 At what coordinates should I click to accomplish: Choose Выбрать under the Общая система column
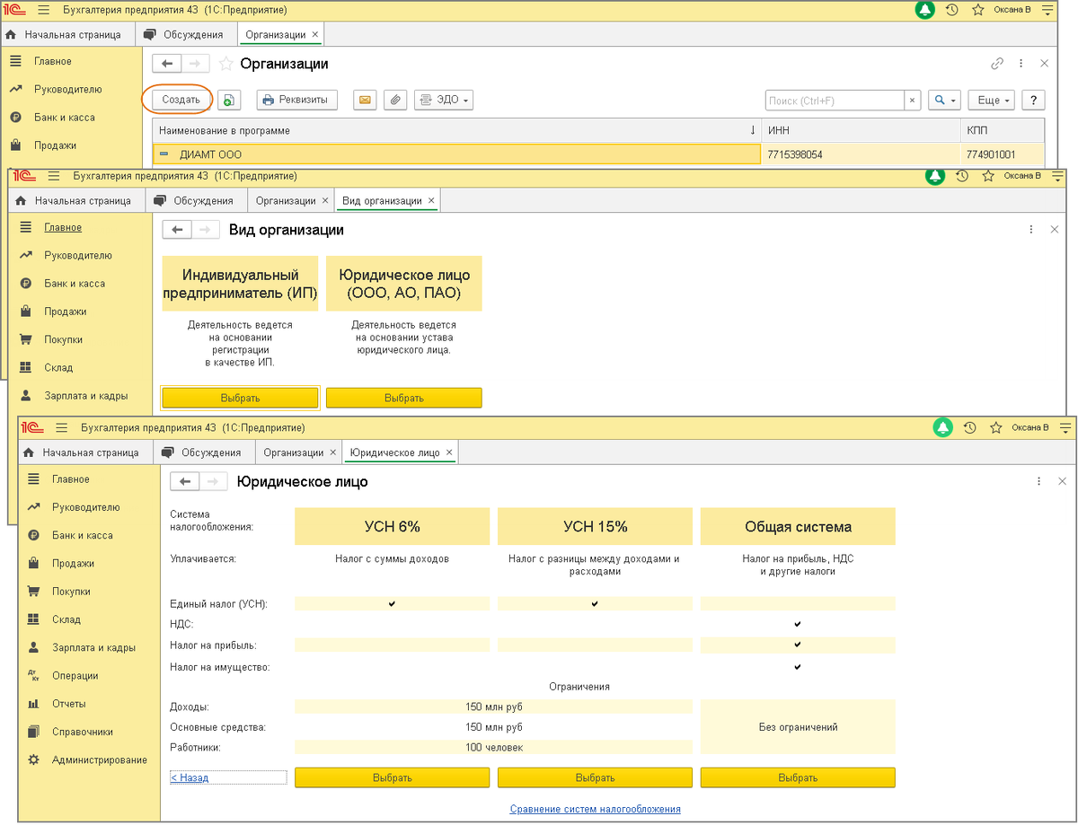[798, 777]
